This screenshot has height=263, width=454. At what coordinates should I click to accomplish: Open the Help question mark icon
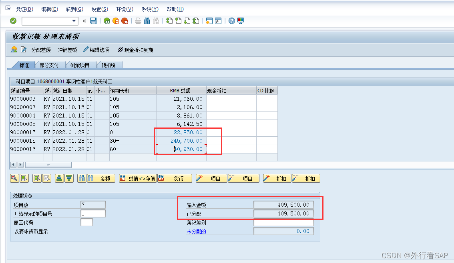tap(232, 21)
